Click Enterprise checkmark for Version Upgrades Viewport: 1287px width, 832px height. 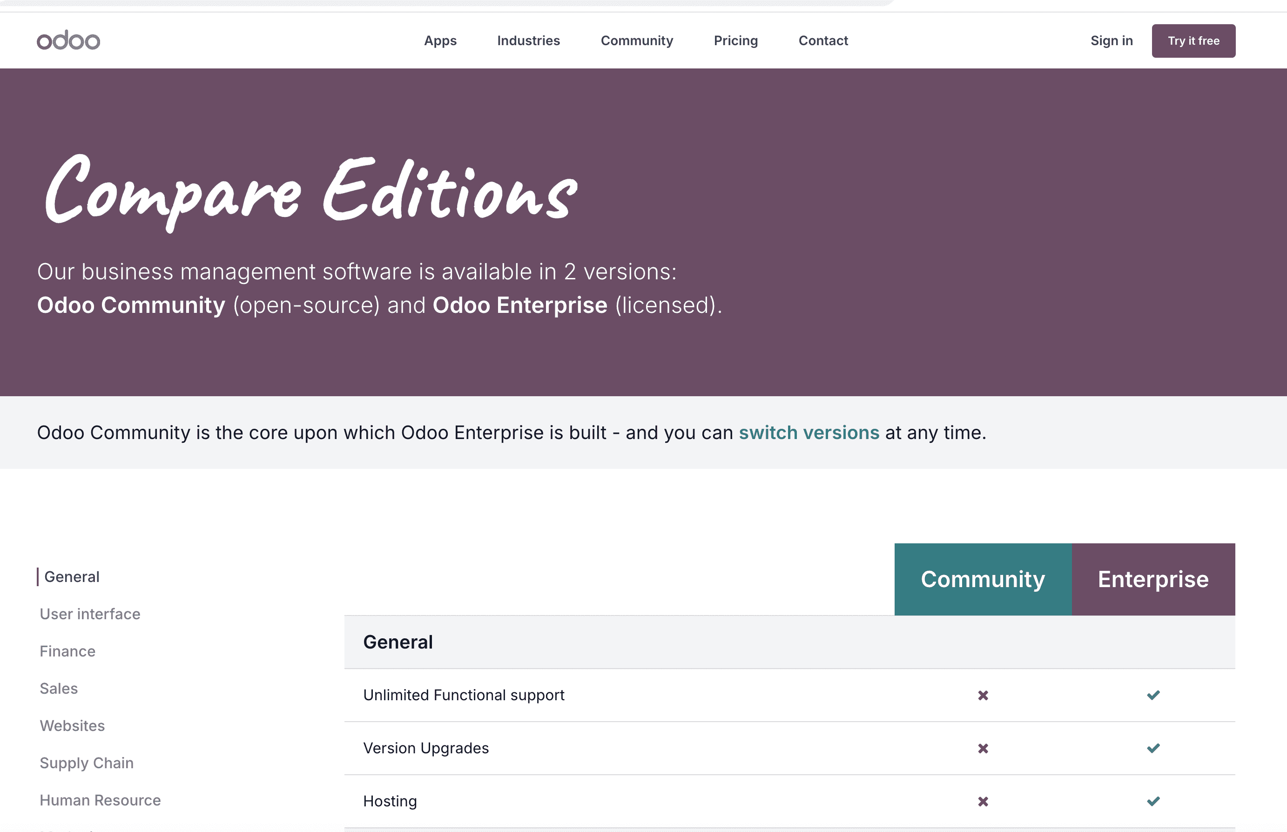(1153, 748)
